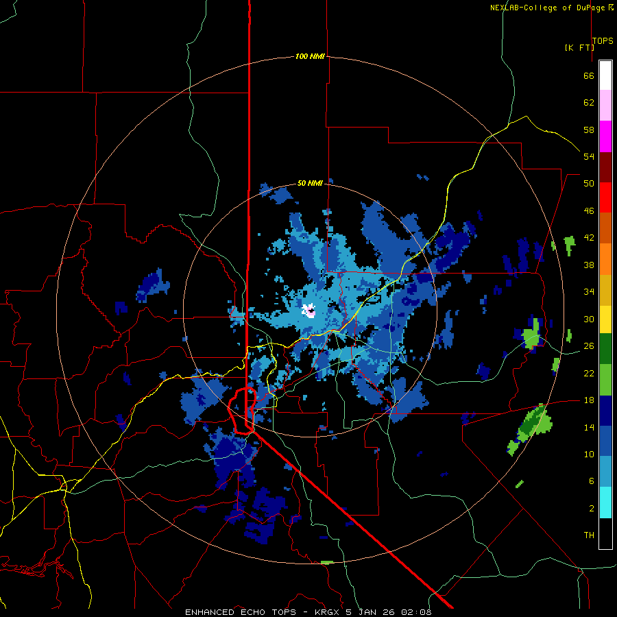The image size is (617, 617).
Task: Click the 50 legend value
Action: pyautogui.click(x=589, y=184)
